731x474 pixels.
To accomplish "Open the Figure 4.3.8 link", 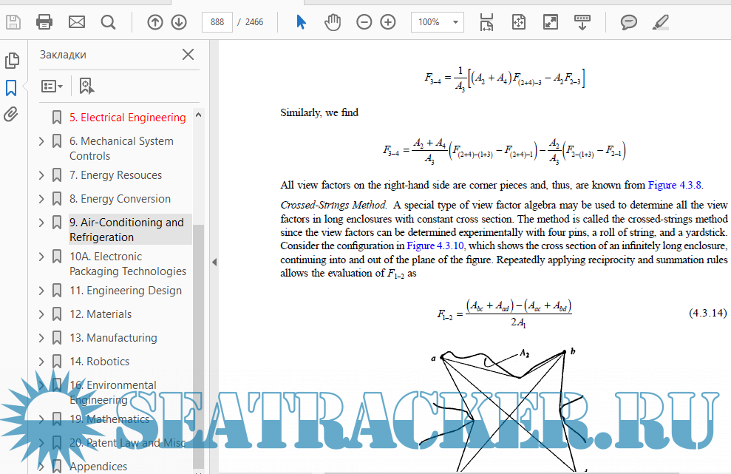I will point(675,185).
